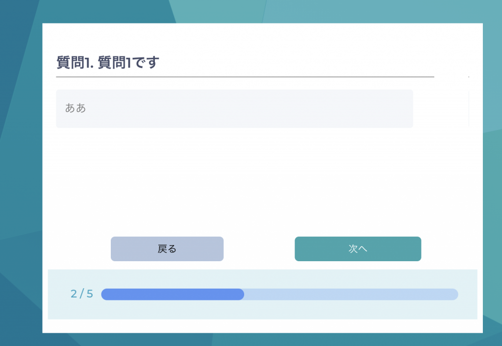Click the 質問1. 質問1です heading
The image size is (502, 346).
(x=108, y=63)
